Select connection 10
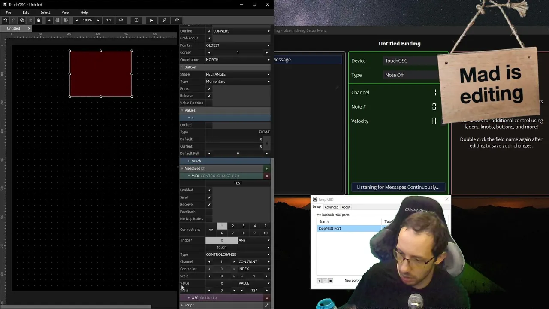The width and height of the screenshot is (549, 309). click(265, 233)
